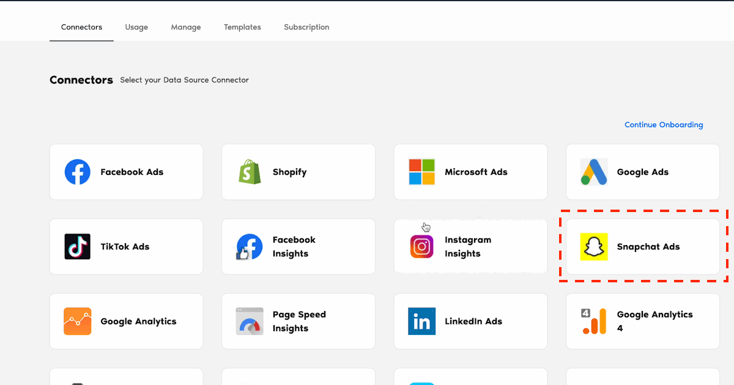Click the Google Analytics 4 bar icon
This screenshot has width=734, height=385.
[594, 321]
